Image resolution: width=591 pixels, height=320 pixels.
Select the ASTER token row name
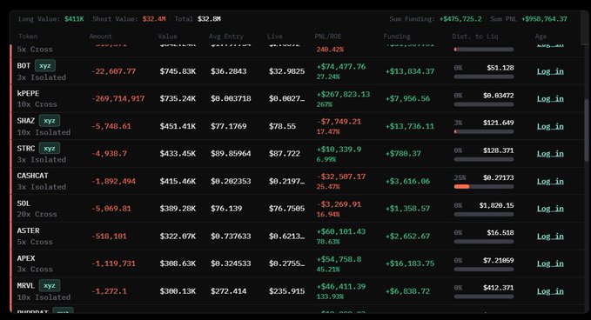pyautogui.click(x=28, y=230)
